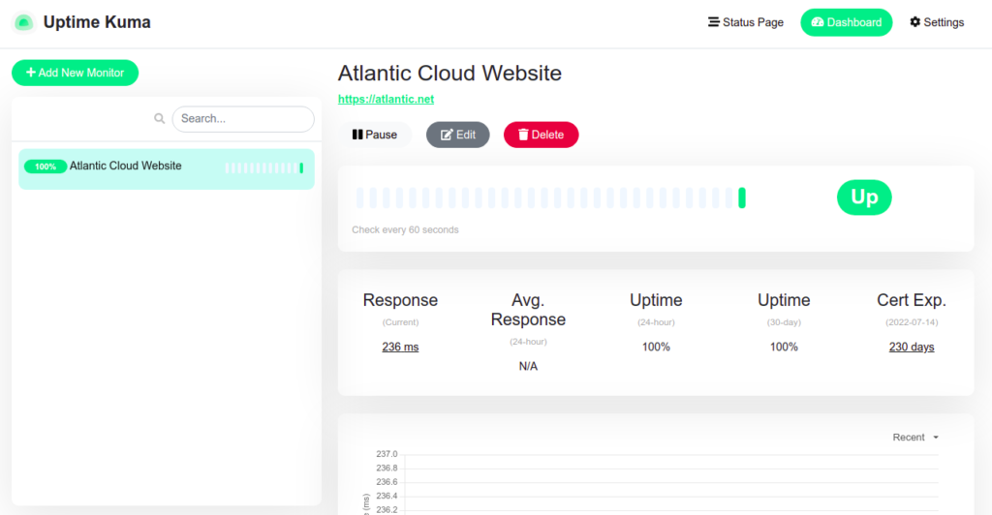The width and height of the screenshot is (992, 515).
Task: Click the Atlantic Cloud Website page heading
Action: 449,74
